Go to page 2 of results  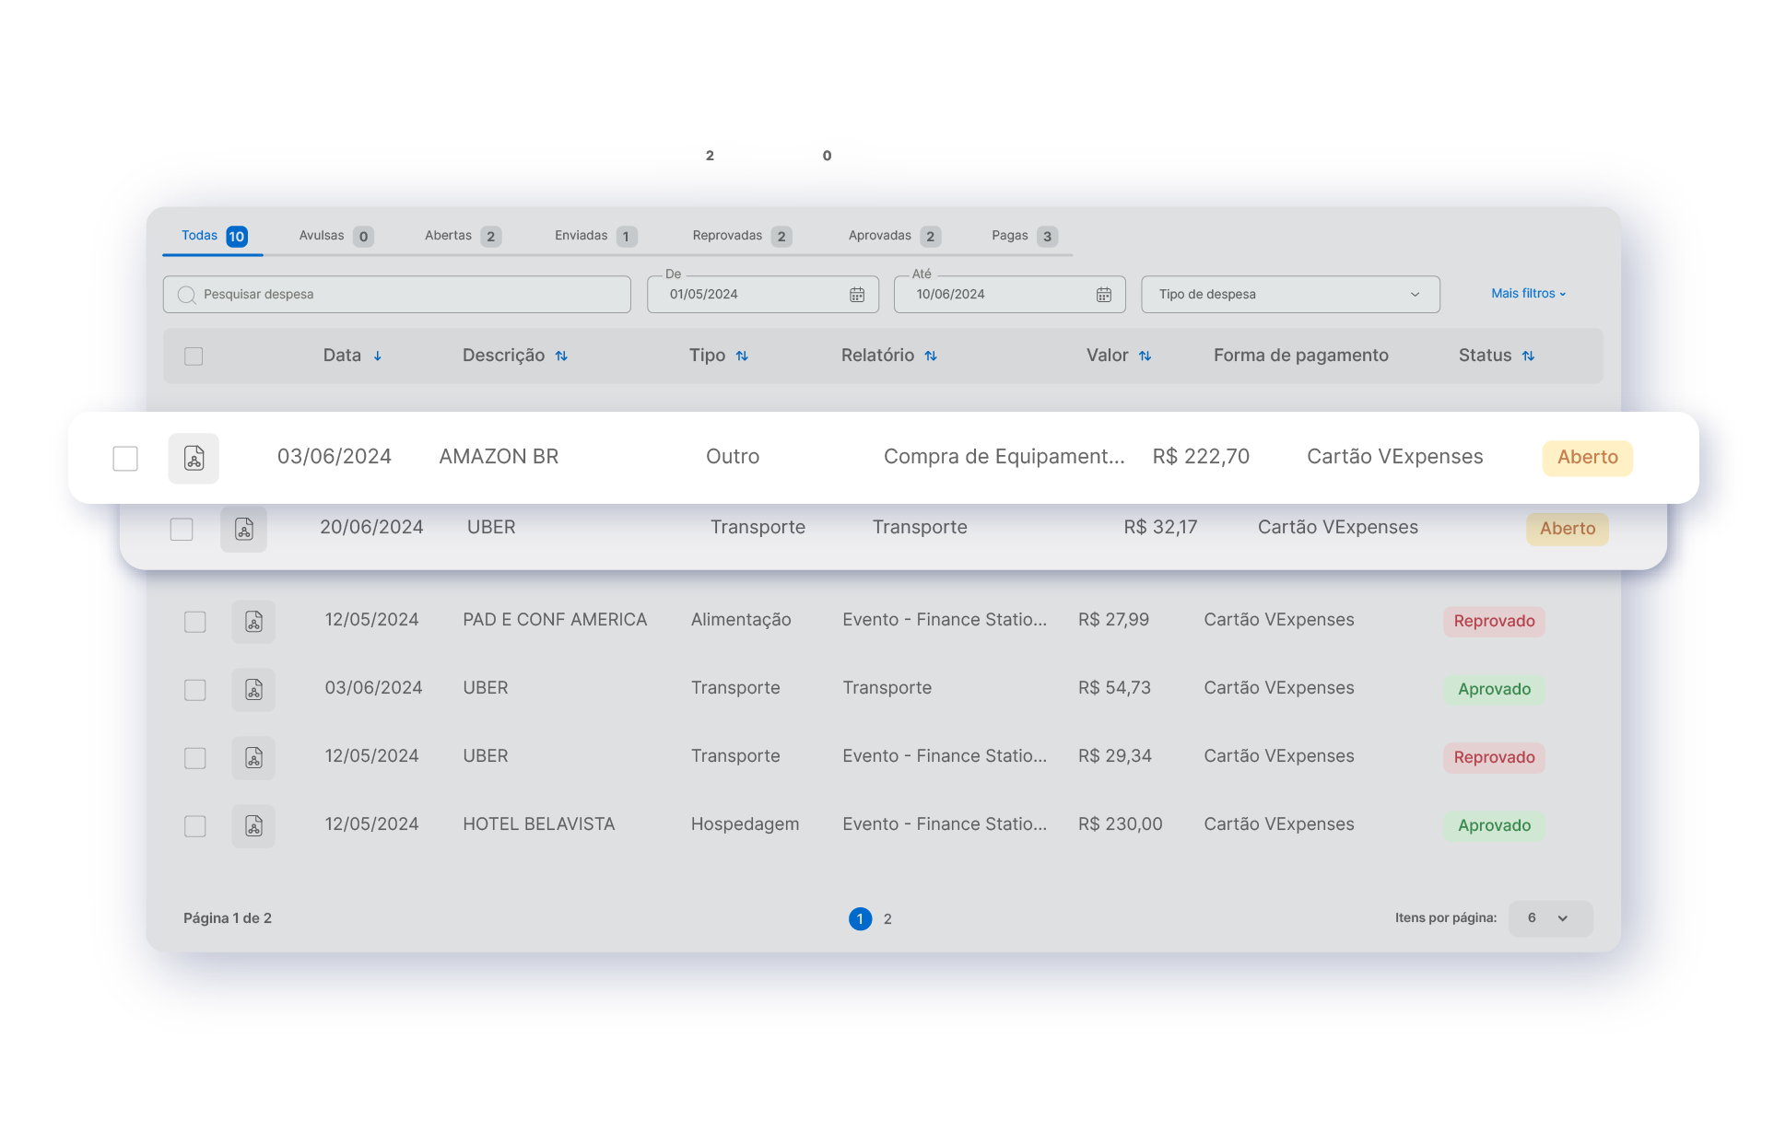pos(887,919)
